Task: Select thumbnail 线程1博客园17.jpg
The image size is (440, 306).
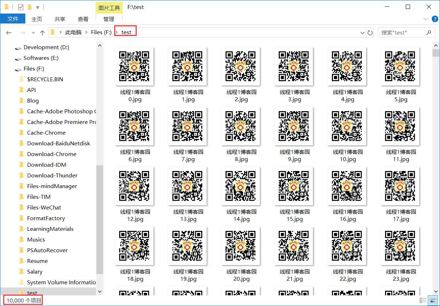Action: 400,186
